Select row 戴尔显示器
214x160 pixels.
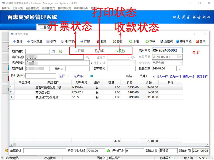click(96, 92)
